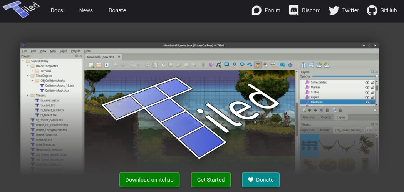
Task: Click the Remove layer trash icon
Action: [327, 110]
